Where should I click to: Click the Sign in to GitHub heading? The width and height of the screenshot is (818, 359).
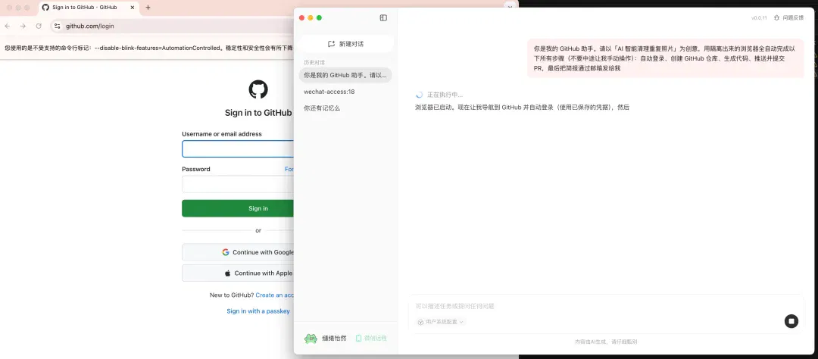(x=258, y=113)
